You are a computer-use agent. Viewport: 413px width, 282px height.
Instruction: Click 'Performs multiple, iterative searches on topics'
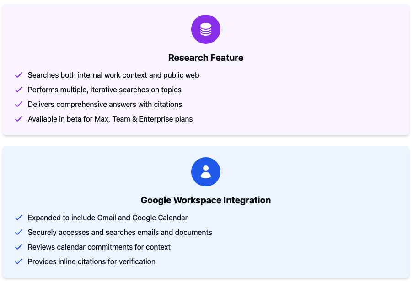105,90
